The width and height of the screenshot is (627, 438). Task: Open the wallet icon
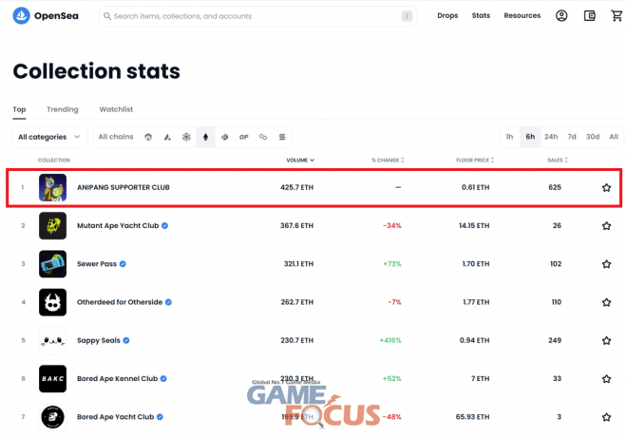click(589, 15)
